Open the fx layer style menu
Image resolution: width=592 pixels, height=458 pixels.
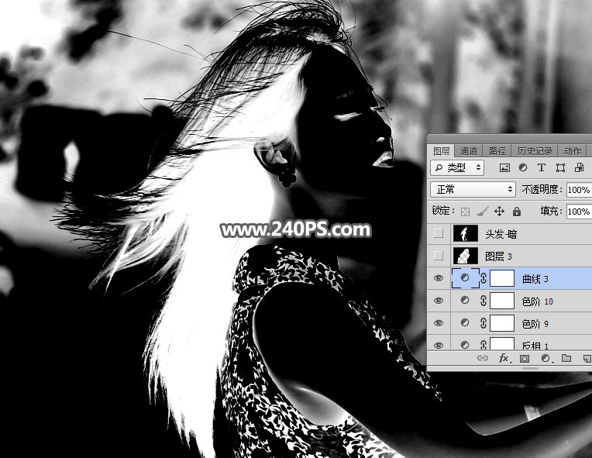click(x=505, y=358)
